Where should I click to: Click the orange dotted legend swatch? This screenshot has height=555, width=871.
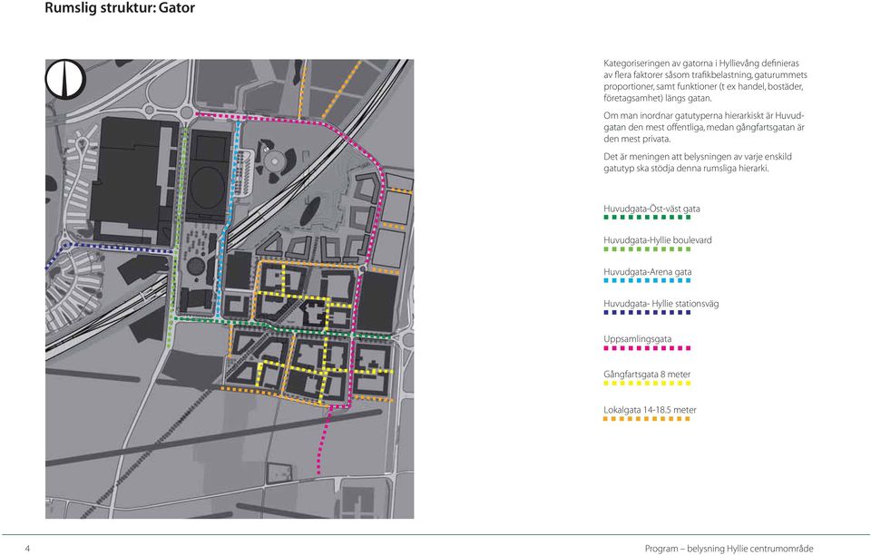click(647, 419)
